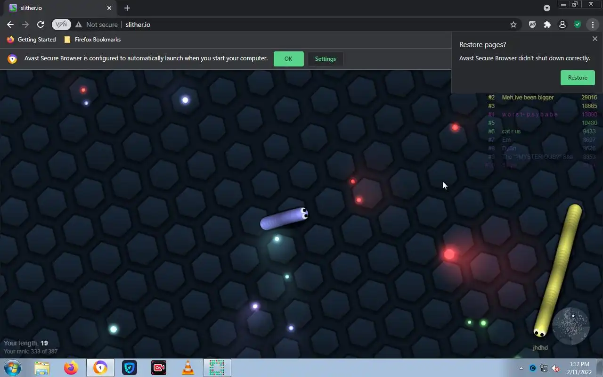This screenshot has width=603, height=377.
Task: Open the network tray icon
Action: coord(544,368)
